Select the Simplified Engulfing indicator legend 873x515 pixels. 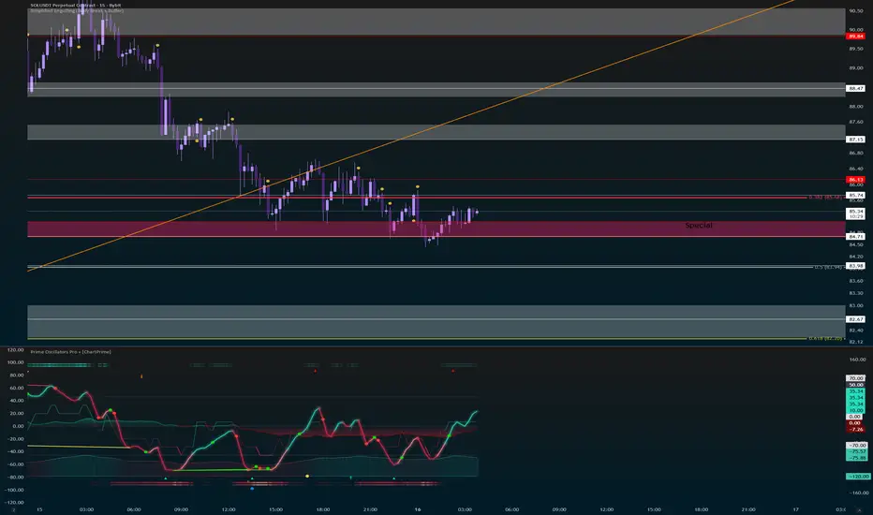coord(77,10)
